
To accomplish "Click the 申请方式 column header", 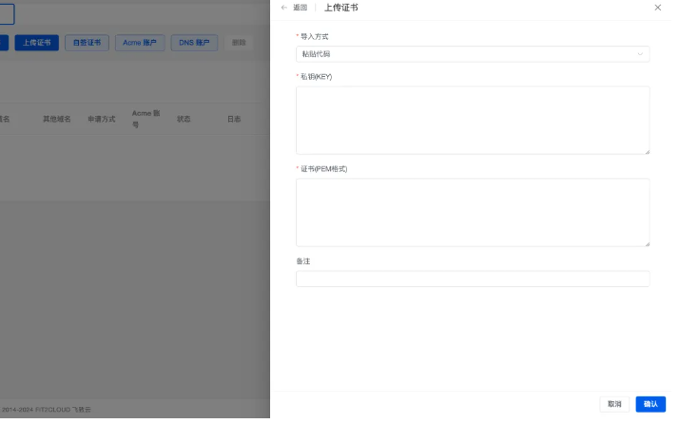I will [102, 119].
